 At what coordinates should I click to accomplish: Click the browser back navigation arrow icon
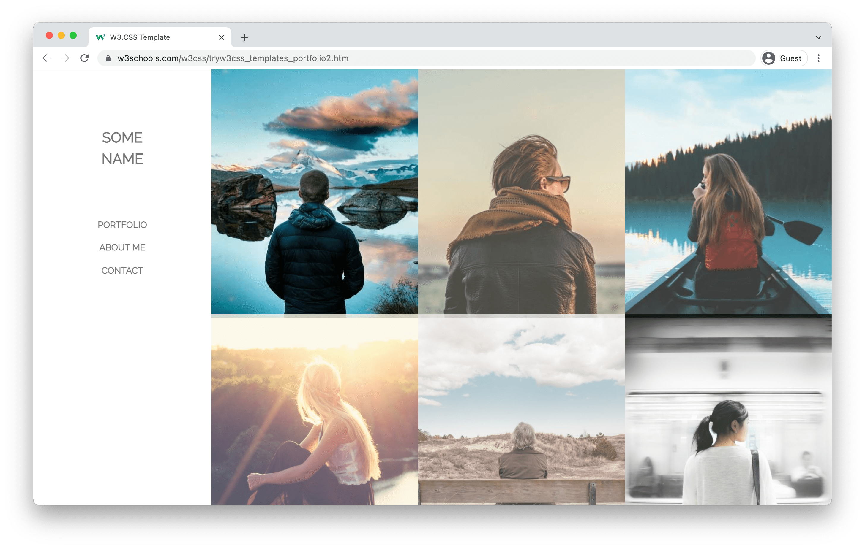tap(47, 58)
